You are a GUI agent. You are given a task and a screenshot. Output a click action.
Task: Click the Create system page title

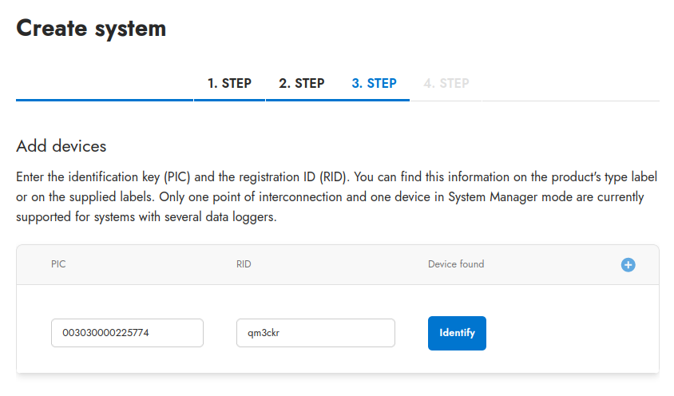click(91, 29)
